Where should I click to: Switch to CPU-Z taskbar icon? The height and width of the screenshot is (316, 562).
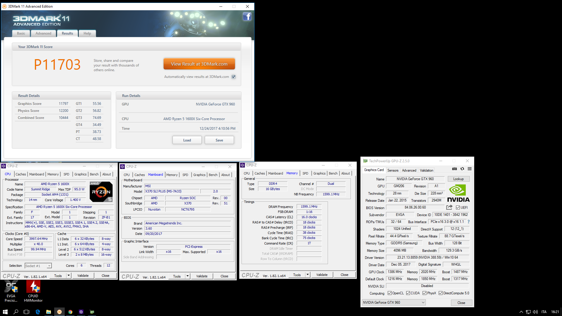point(81,312)
